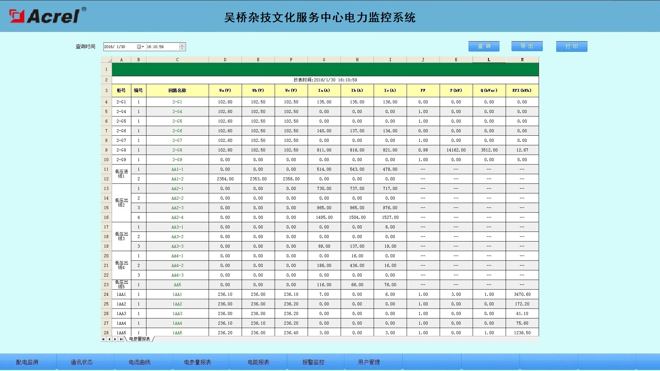Open 配电监测 in bottom navigation

click(27, 362)
